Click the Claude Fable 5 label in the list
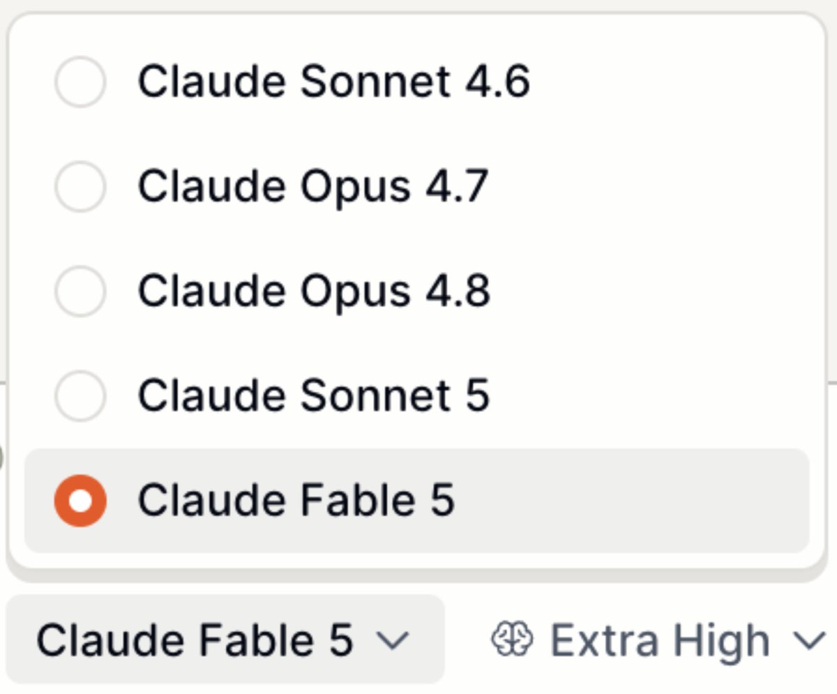Viewport: 837px width, 694px height. coord(296,501)
